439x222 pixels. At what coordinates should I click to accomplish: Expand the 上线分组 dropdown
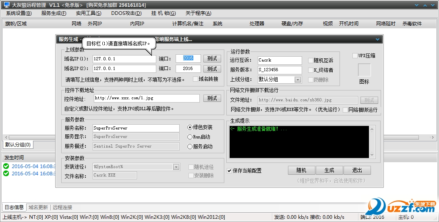(298, 80)
